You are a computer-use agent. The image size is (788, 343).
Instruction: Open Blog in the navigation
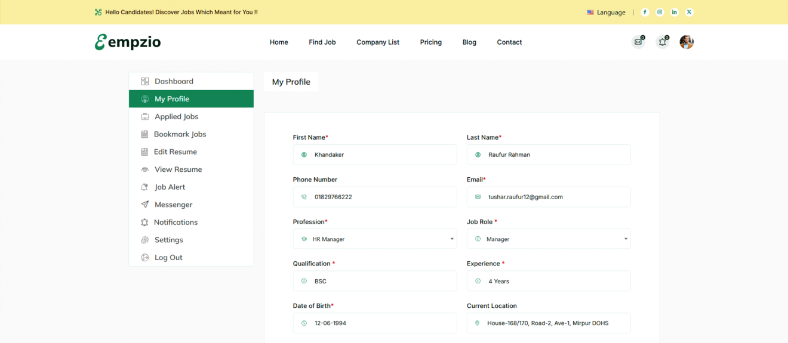(469, 42)
